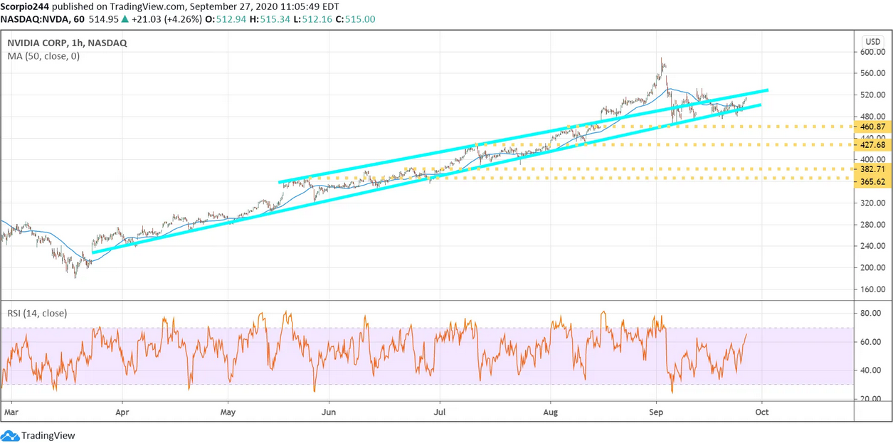Click the C:515.00 close price value
This screenshot has width=893, height=443.
pyautogui.click(x=356, y=19)
